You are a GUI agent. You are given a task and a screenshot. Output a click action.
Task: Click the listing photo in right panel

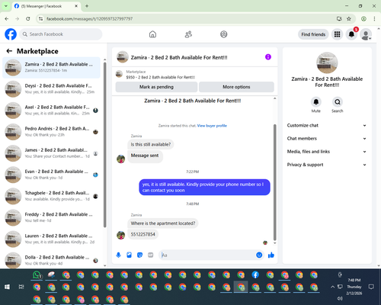tap(327, 63)
